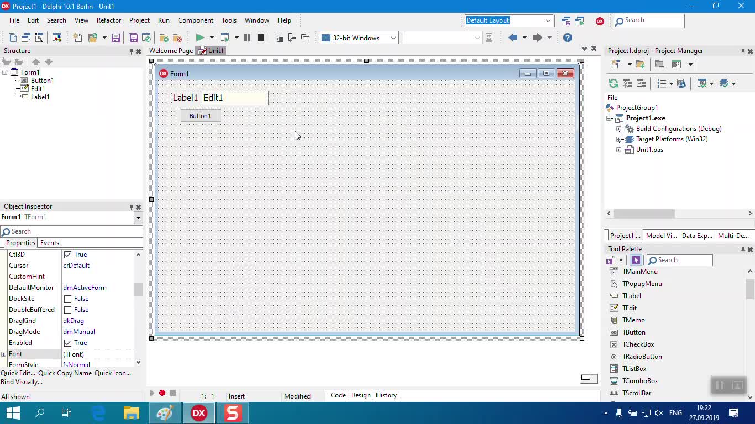
Task: Click the Back navigation arrow icon
Action: pyautogui.click(x=513, y=38)
